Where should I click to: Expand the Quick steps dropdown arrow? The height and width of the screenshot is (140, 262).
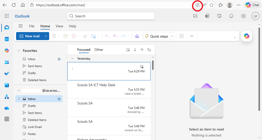coord(172,36)
